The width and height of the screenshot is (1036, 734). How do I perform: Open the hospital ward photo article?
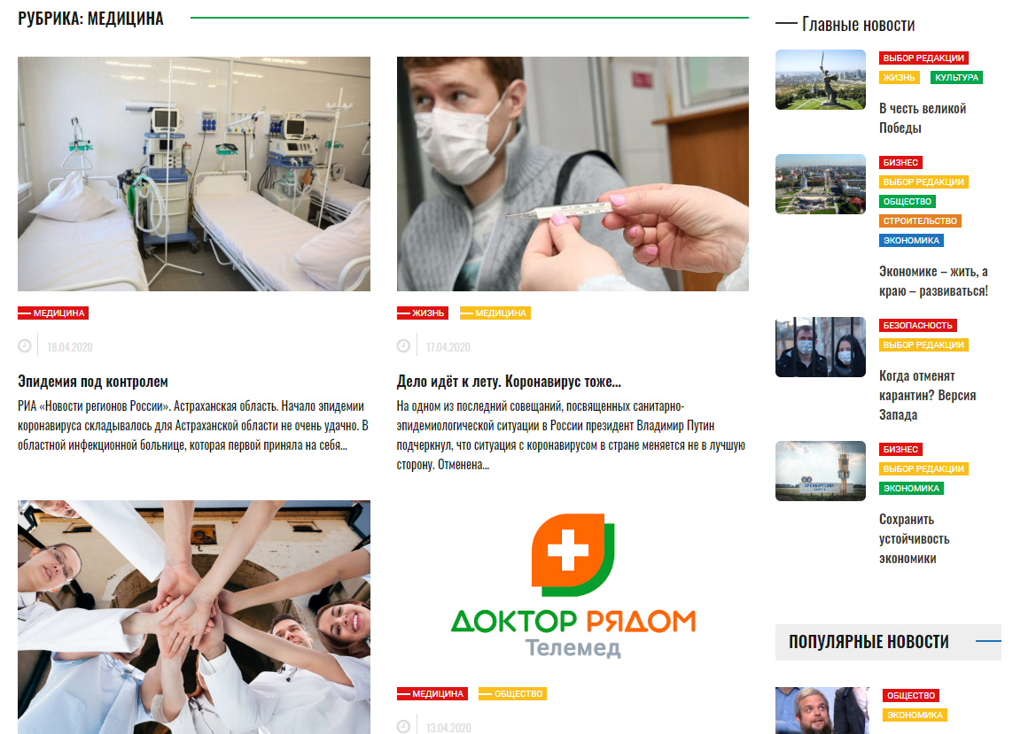pyautogui.click(x=193, y=174)
